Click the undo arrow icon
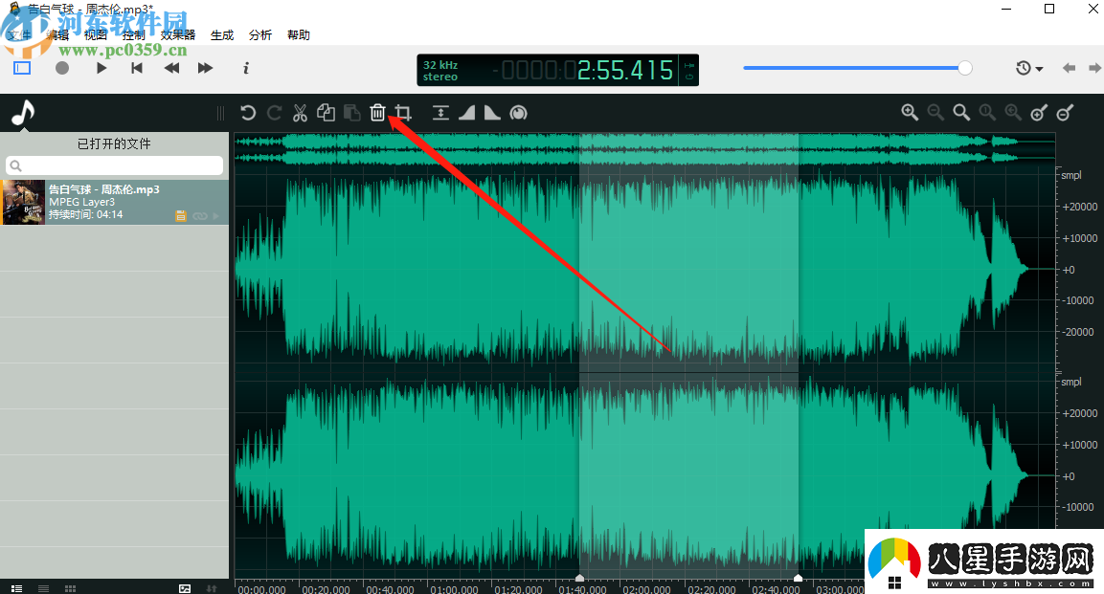 coord(248,113)
